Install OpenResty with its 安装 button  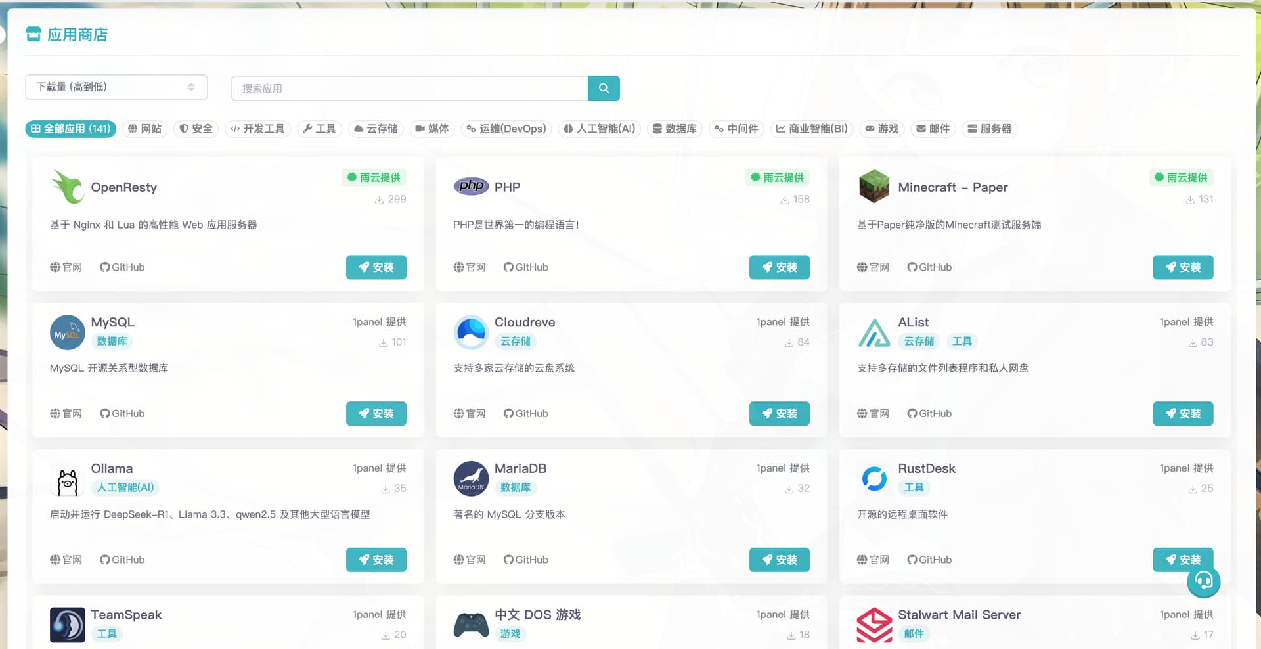click(376, 267)
